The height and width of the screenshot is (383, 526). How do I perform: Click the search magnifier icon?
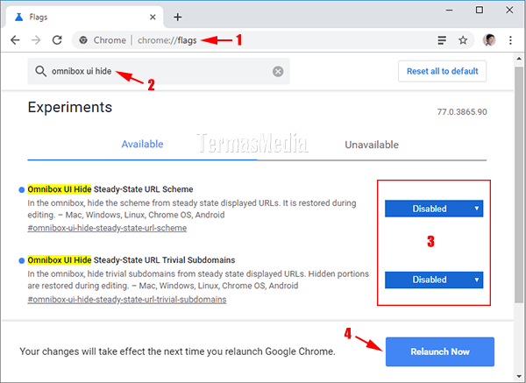pos(40,72)
